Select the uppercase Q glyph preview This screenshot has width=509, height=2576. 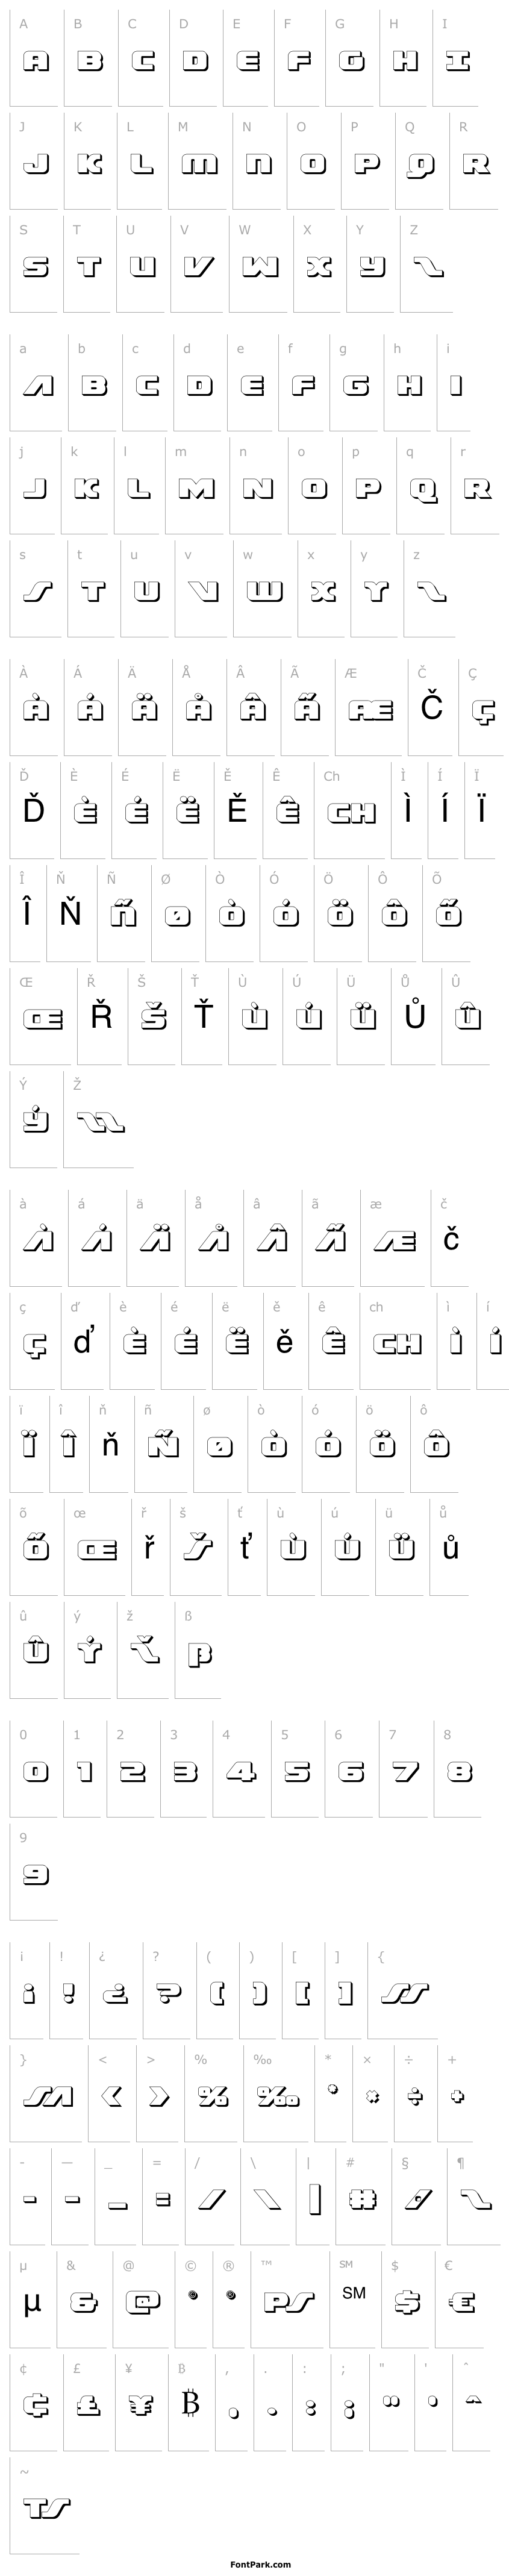tap(420, 164)
